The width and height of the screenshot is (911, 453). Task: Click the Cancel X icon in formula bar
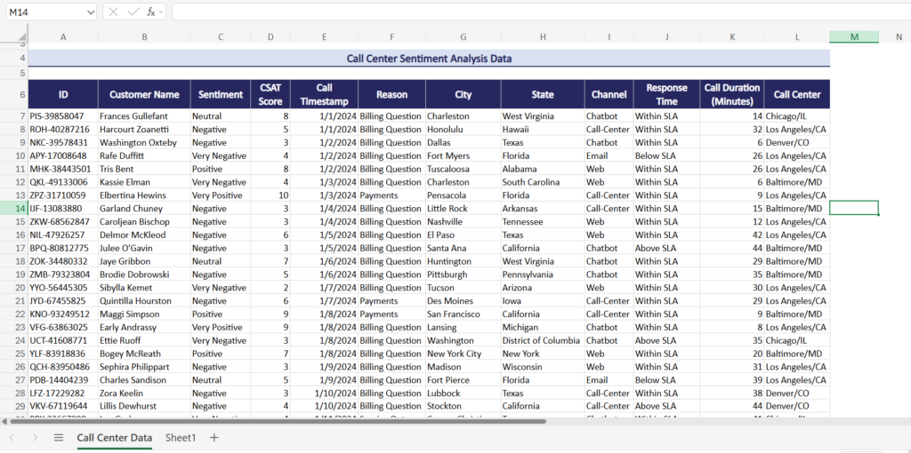tap(114, 12)
